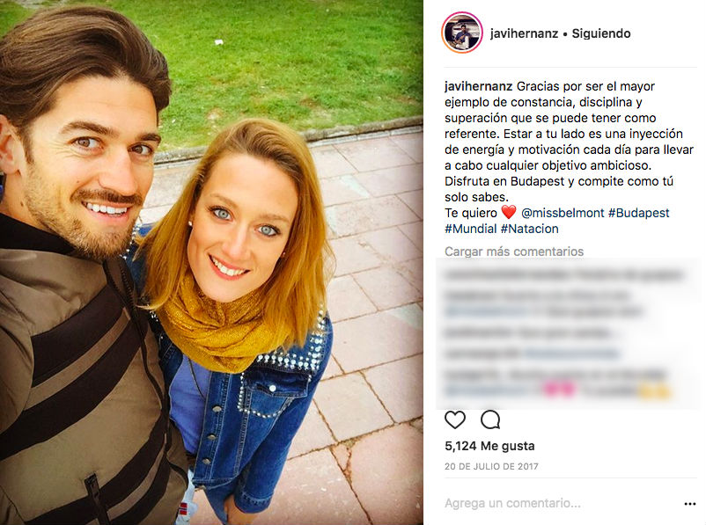The height and width of the screenshot is (525, 706).
Task: Open the three-dot more options menu
Action: pyautogui.click(x=690, y=504)
